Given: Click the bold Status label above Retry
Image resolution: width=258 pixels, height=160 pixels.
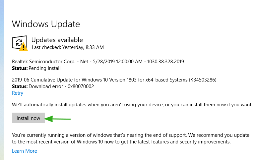Looking at the screenshot, I should point(20,86).
